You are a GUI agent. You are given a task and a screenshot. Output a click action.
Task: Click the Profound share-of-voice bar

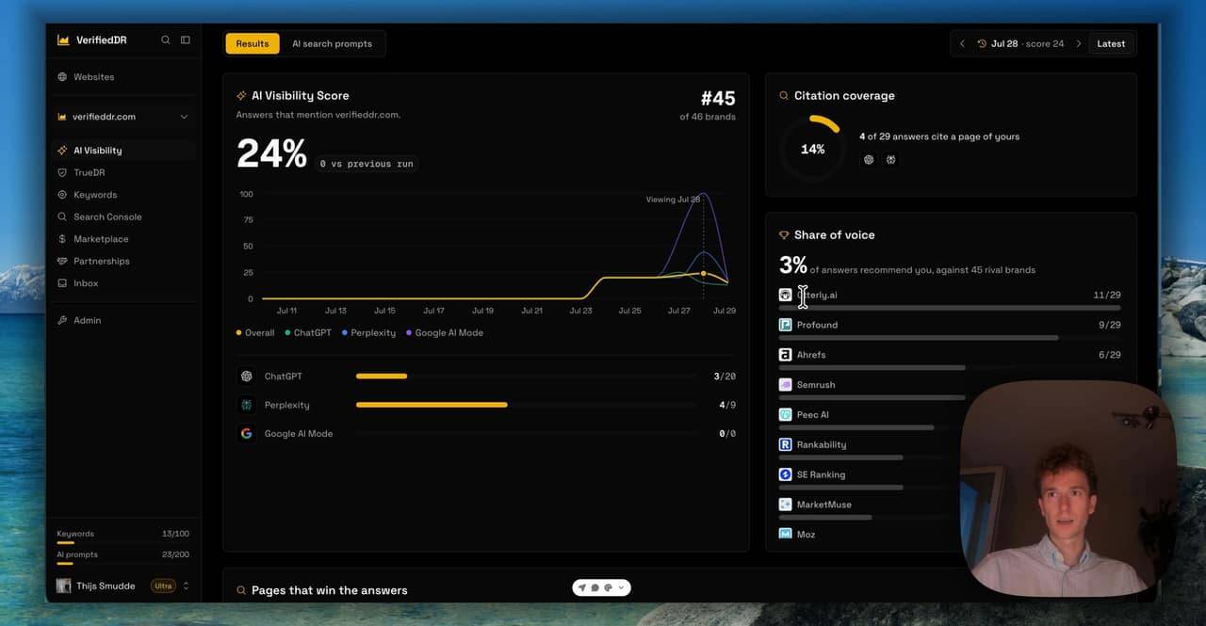(950, 337)
